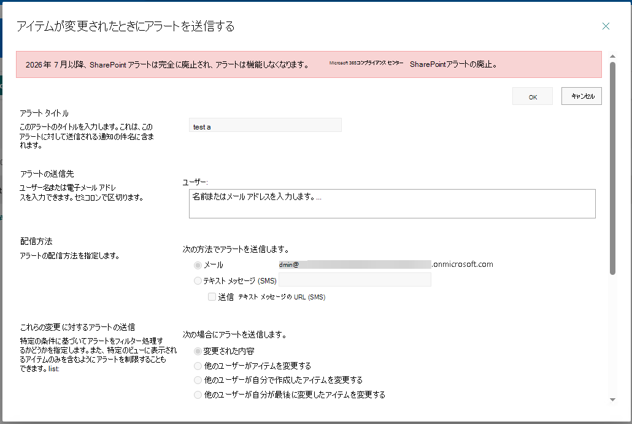Screen dimensions: 632x424
Task: Click the scrollbar down arrow
Action: click(612, 400)
